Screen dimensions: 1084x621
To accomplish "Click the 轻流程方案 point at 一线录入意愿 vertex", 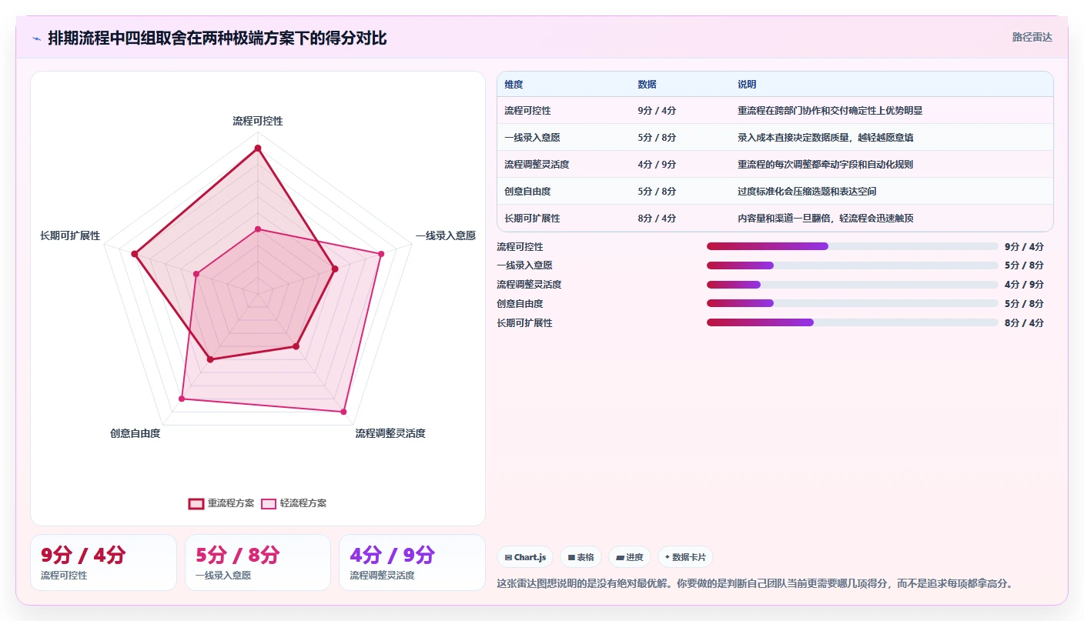I will pyautogui.click(x=380, y=253).
